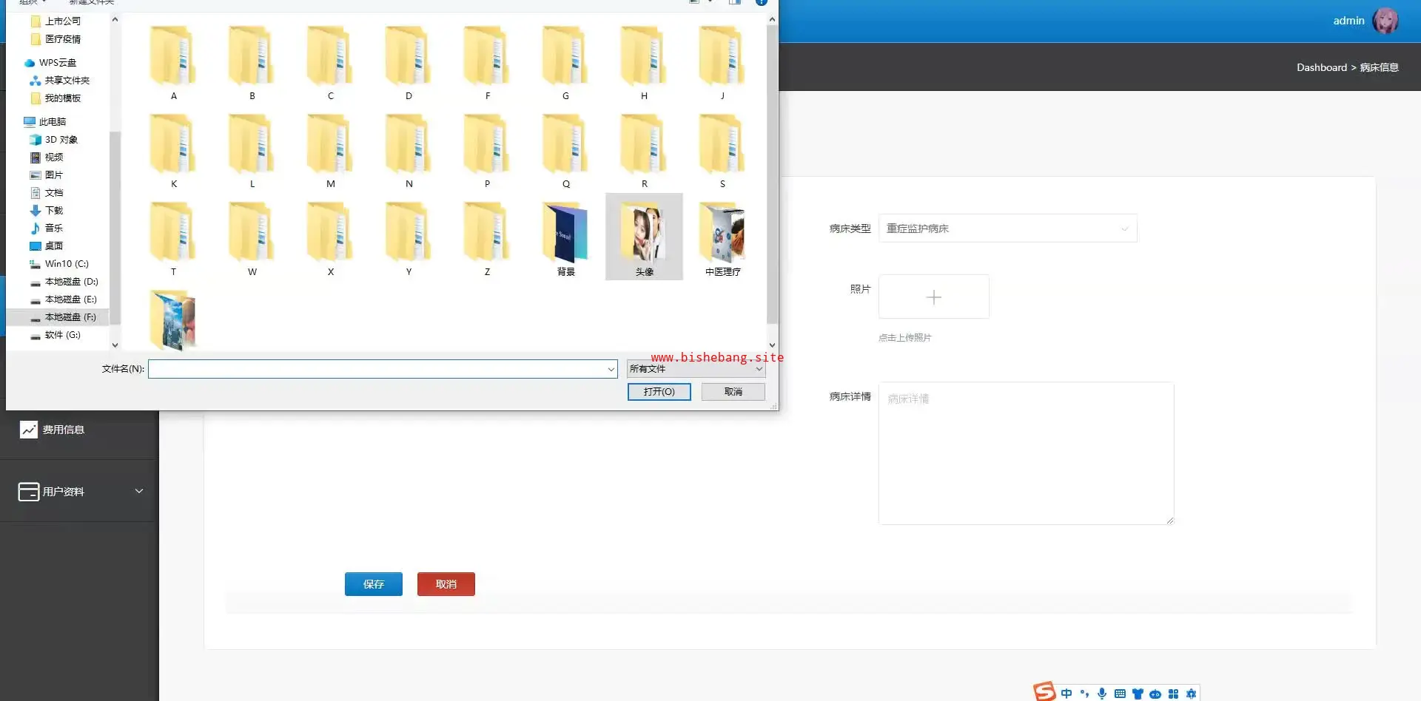
Task: Click the blue 保存 button
Action: 374,584
